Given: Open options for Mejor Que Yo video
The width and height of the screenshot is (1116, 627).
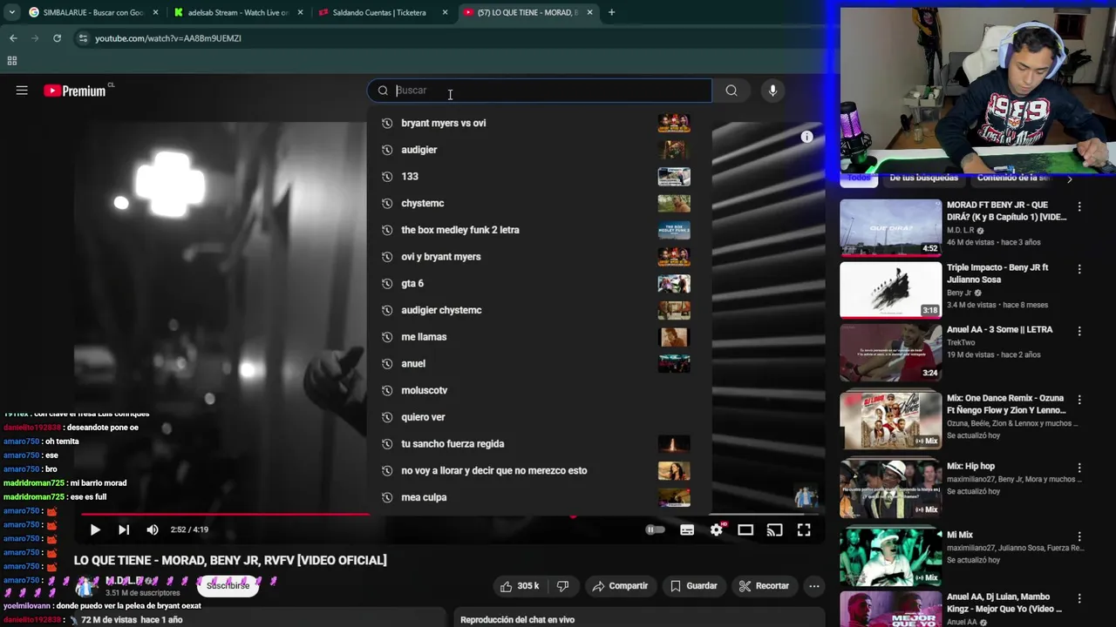Looking at the screenshot, I should (1079, 599).
